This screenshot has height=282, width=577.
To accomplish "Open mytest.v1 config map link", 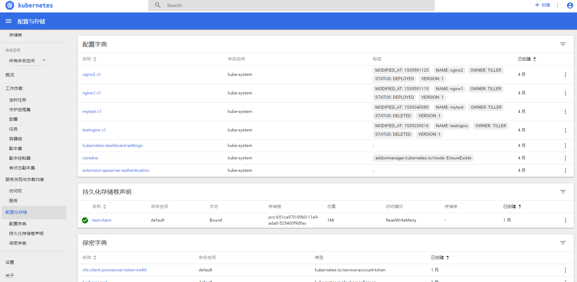I will [x=92, y=111].
